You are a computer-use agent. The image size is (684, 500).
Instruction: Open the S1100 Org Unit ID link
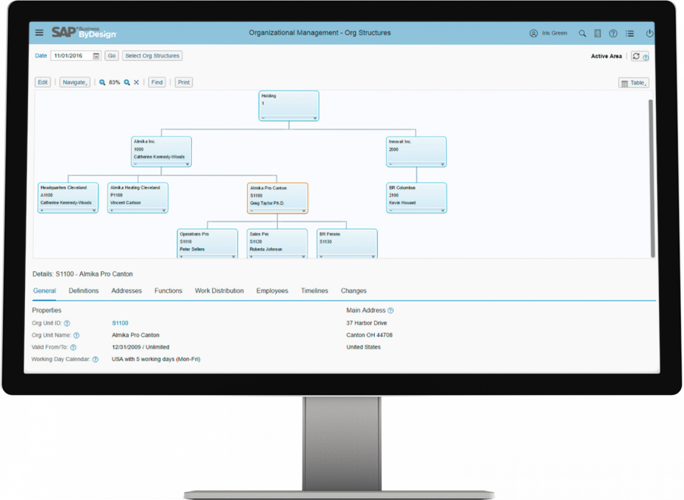click(120, 323)
